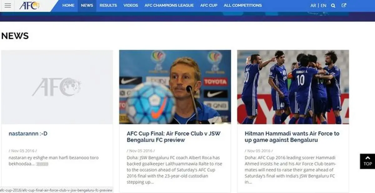This screenshot has height=193, width=375.
Task: Click the AFC logo in header
Action: point(29,5)
